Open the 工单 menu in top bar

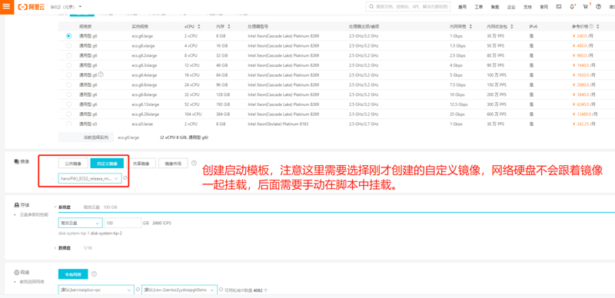pos(479,7)
